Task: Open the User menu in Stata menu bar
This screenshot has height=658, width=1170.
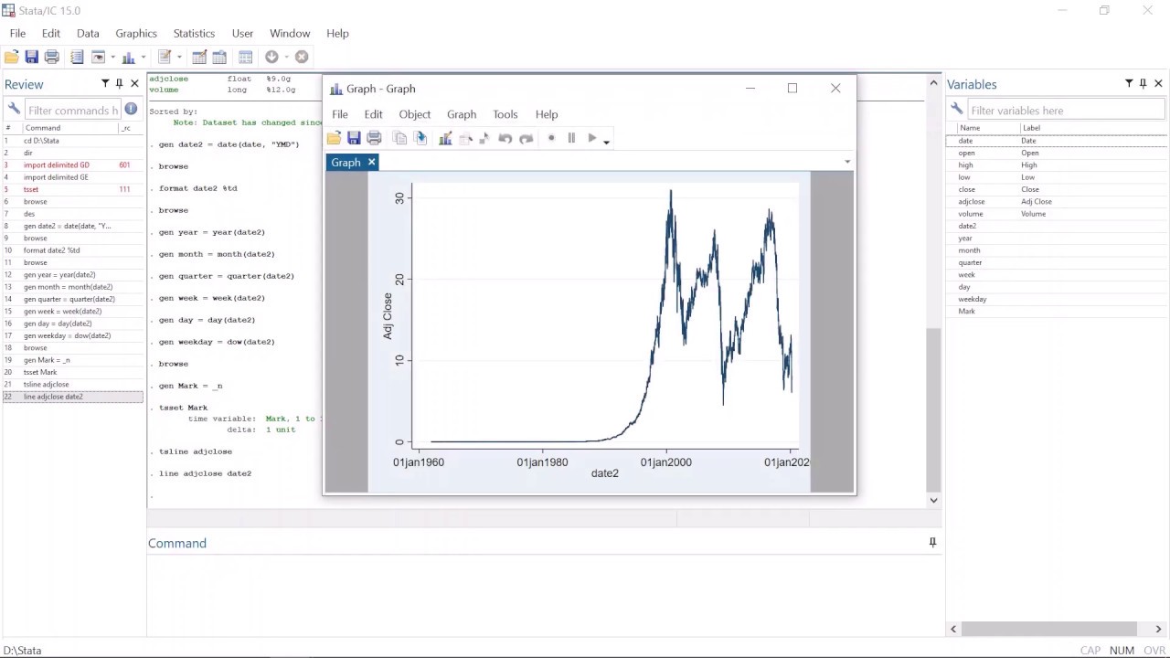Action: coord(242,33)
